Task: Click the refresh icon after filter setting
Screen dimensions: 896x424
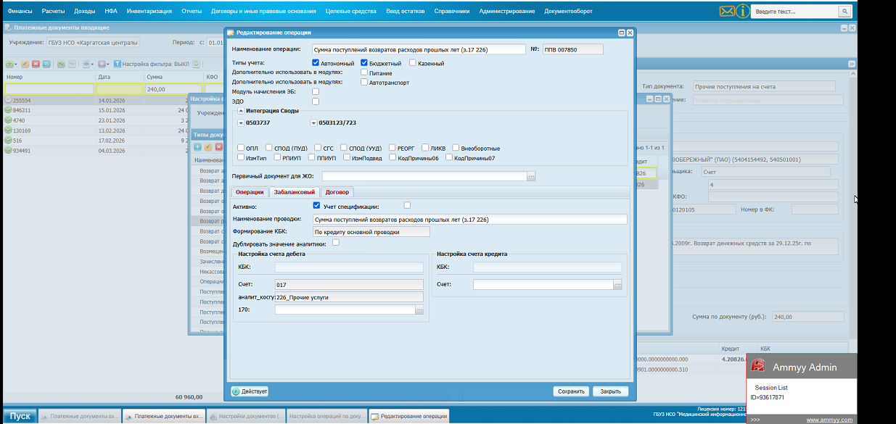Action: [196, 64]
